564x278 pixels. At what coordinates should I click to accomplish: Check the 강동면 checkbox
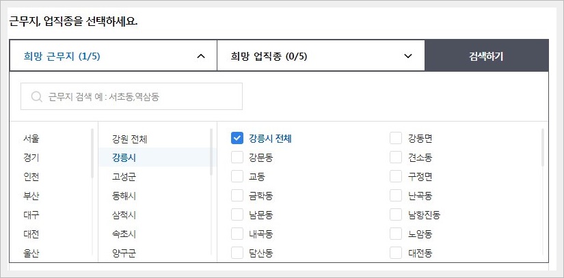[x=396, y=138]
